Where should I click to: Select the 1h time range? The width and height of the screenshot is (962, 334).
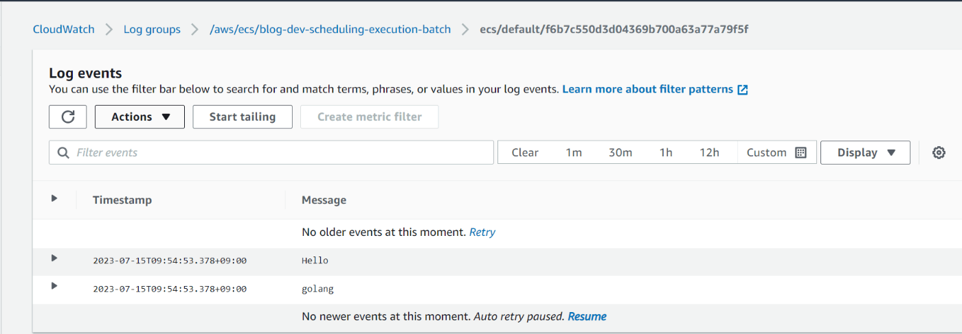click(666, 152)
